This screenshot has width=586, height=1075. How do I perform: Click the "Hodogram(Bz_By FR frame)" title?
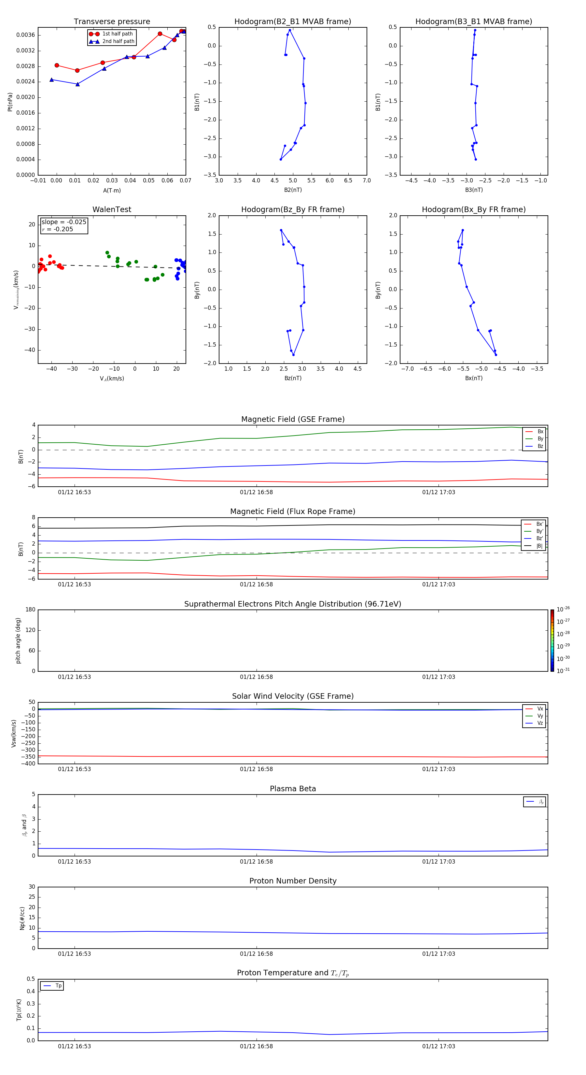coord(293,209)
